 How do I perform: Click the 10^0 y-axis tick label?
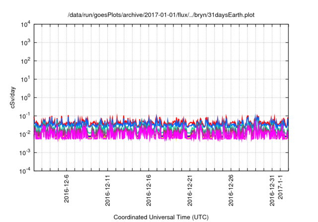(25, 97)
